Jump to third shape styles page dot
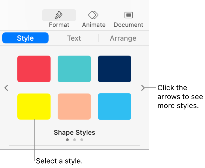This screenshot has height=168, width=205. [x=81, y=140]
